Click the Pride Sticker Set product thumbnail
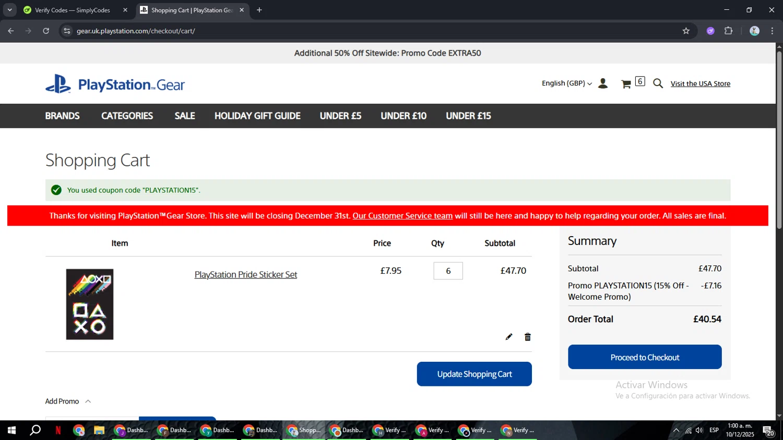 pyautogui.click(x=90, y=304)
